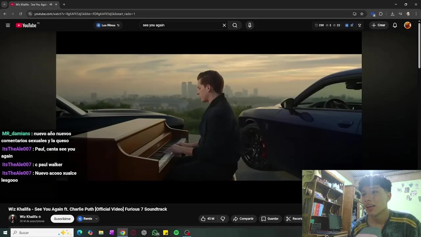
Task: Open media controls icon in toolbar
Action: (x=400, y=14)
